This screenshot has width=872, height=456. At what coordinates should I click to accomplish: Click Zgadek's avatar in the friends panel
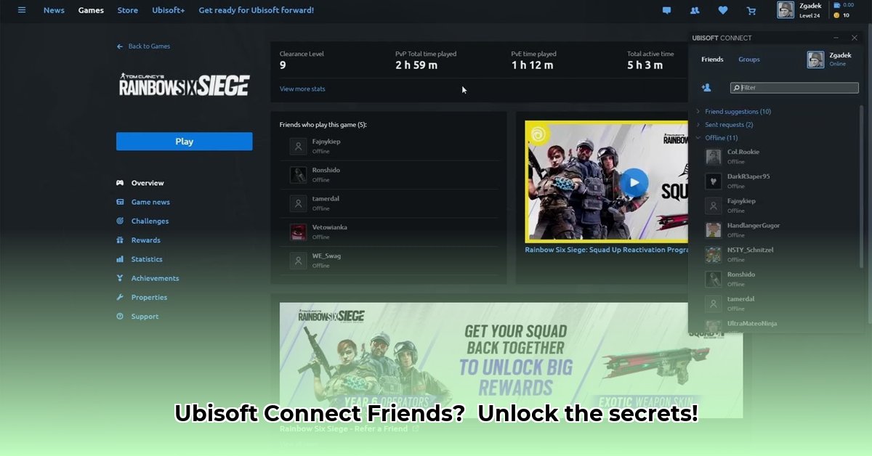pyautogui.click(x=815, y=59)
